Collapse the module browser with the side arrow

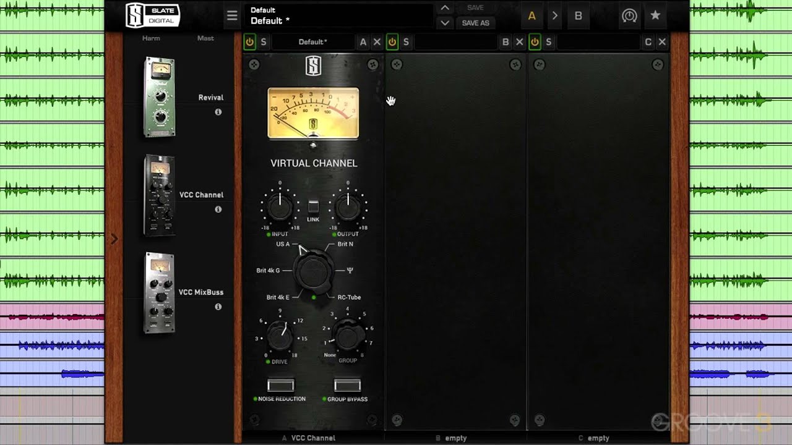point(114,239)
